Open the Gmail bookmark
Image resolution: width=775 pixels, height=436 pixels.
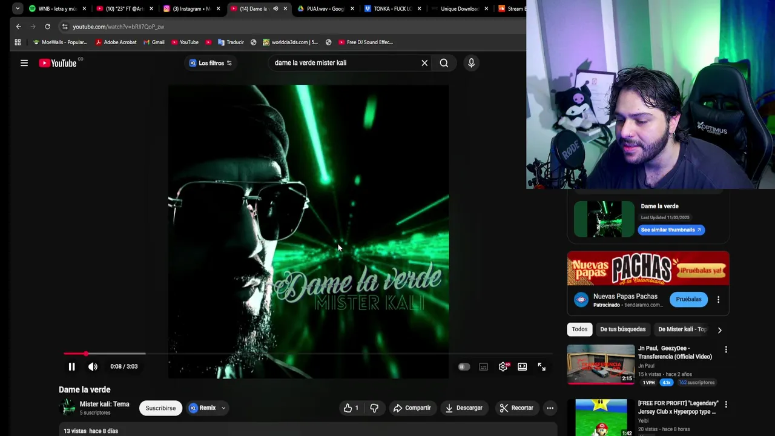[x=154, y=42]
